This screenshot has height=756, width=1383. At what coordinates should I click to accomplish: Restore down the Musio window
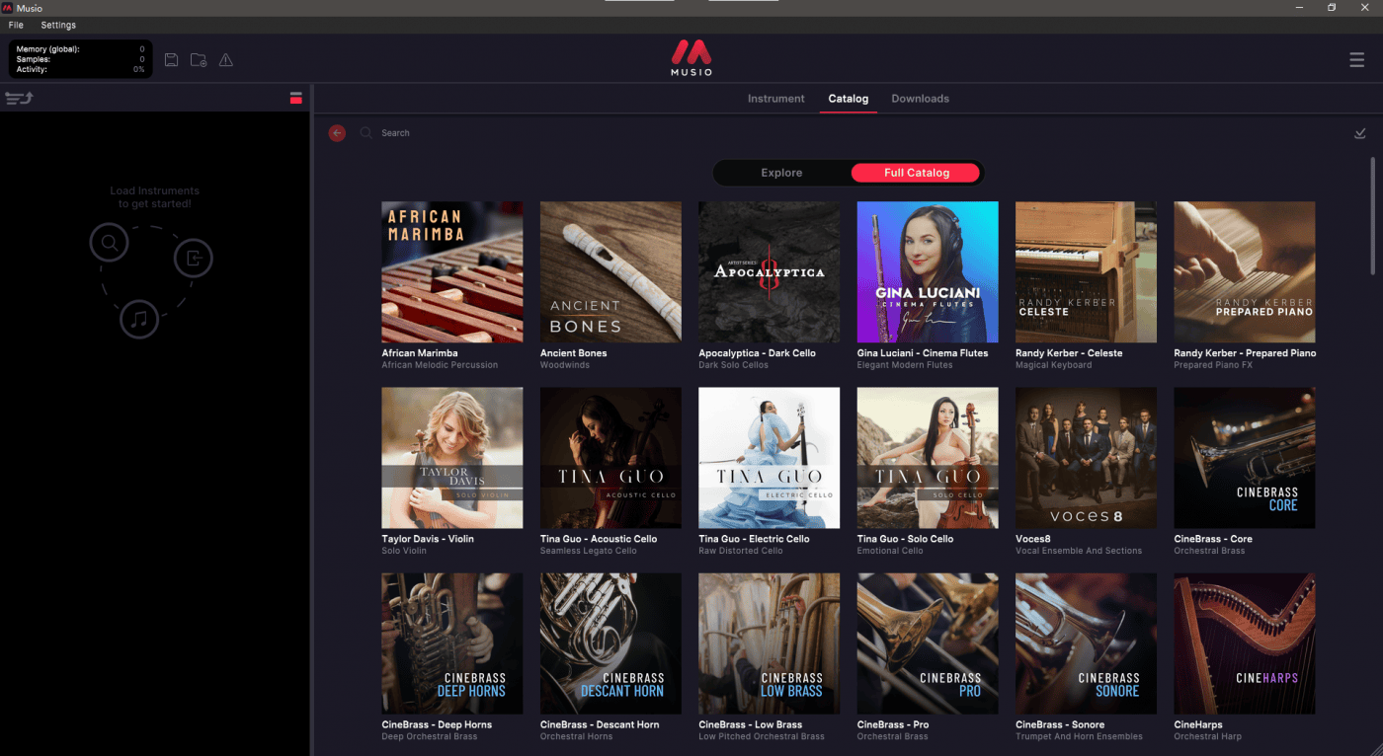[1332, 8]
